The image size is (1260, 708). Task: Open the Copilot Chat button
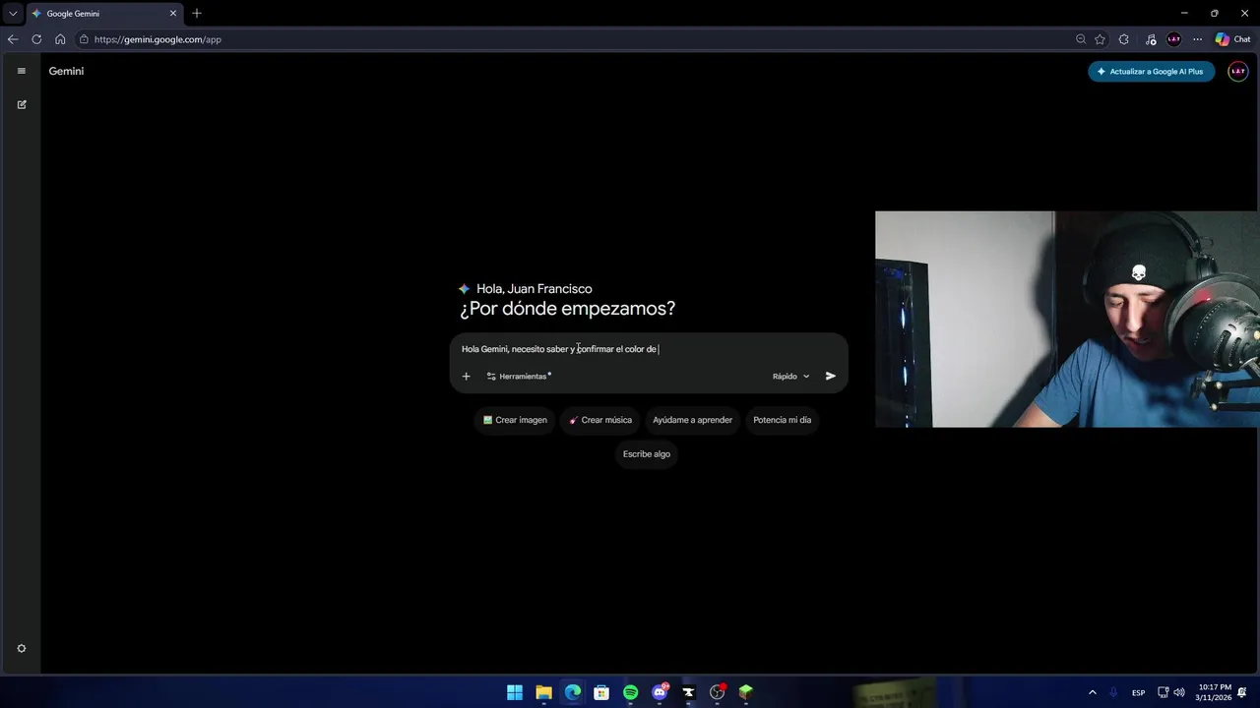click(x=1232, y=39)
